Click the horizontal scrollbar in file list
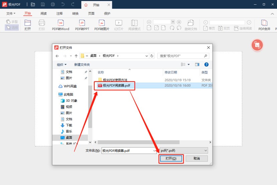 click(x=138, y=142)
